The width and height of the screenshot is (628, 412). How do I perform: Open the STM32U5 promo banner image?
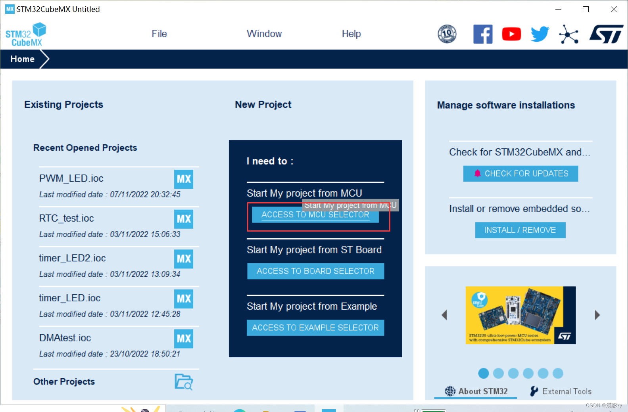[520, 315]
